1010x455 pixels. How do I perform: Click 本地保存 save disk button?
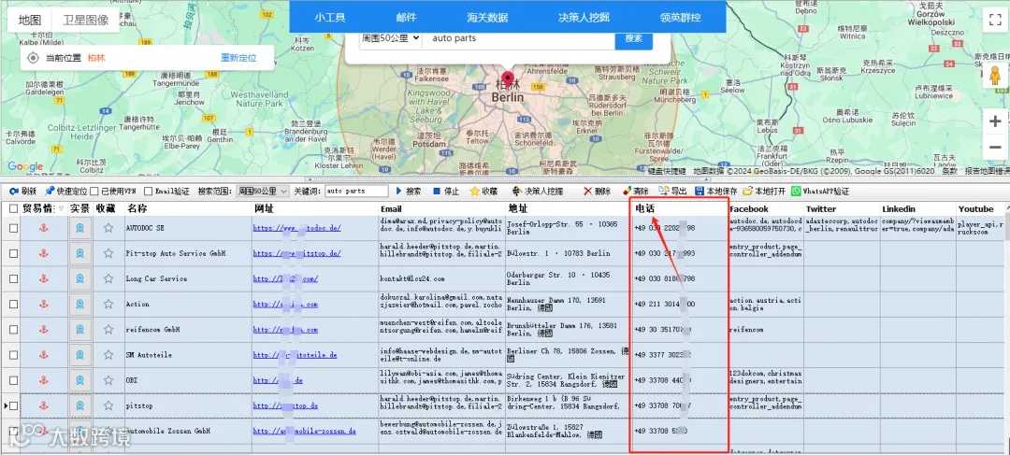[715, 192]
